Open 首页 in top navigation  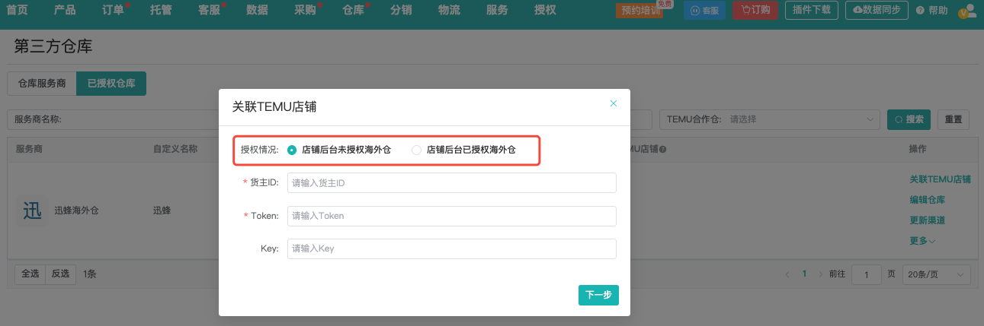(17, 10)
